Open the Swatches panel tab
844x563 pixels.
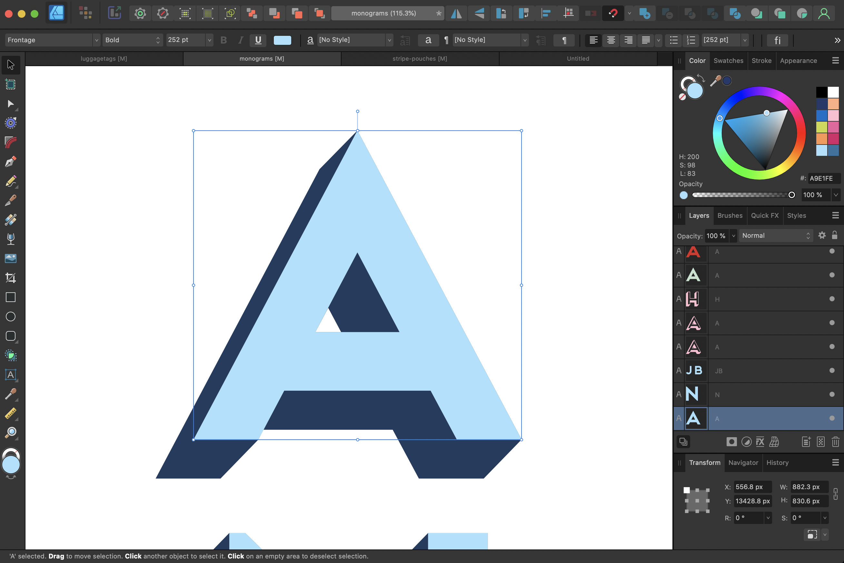pos(728,61)
